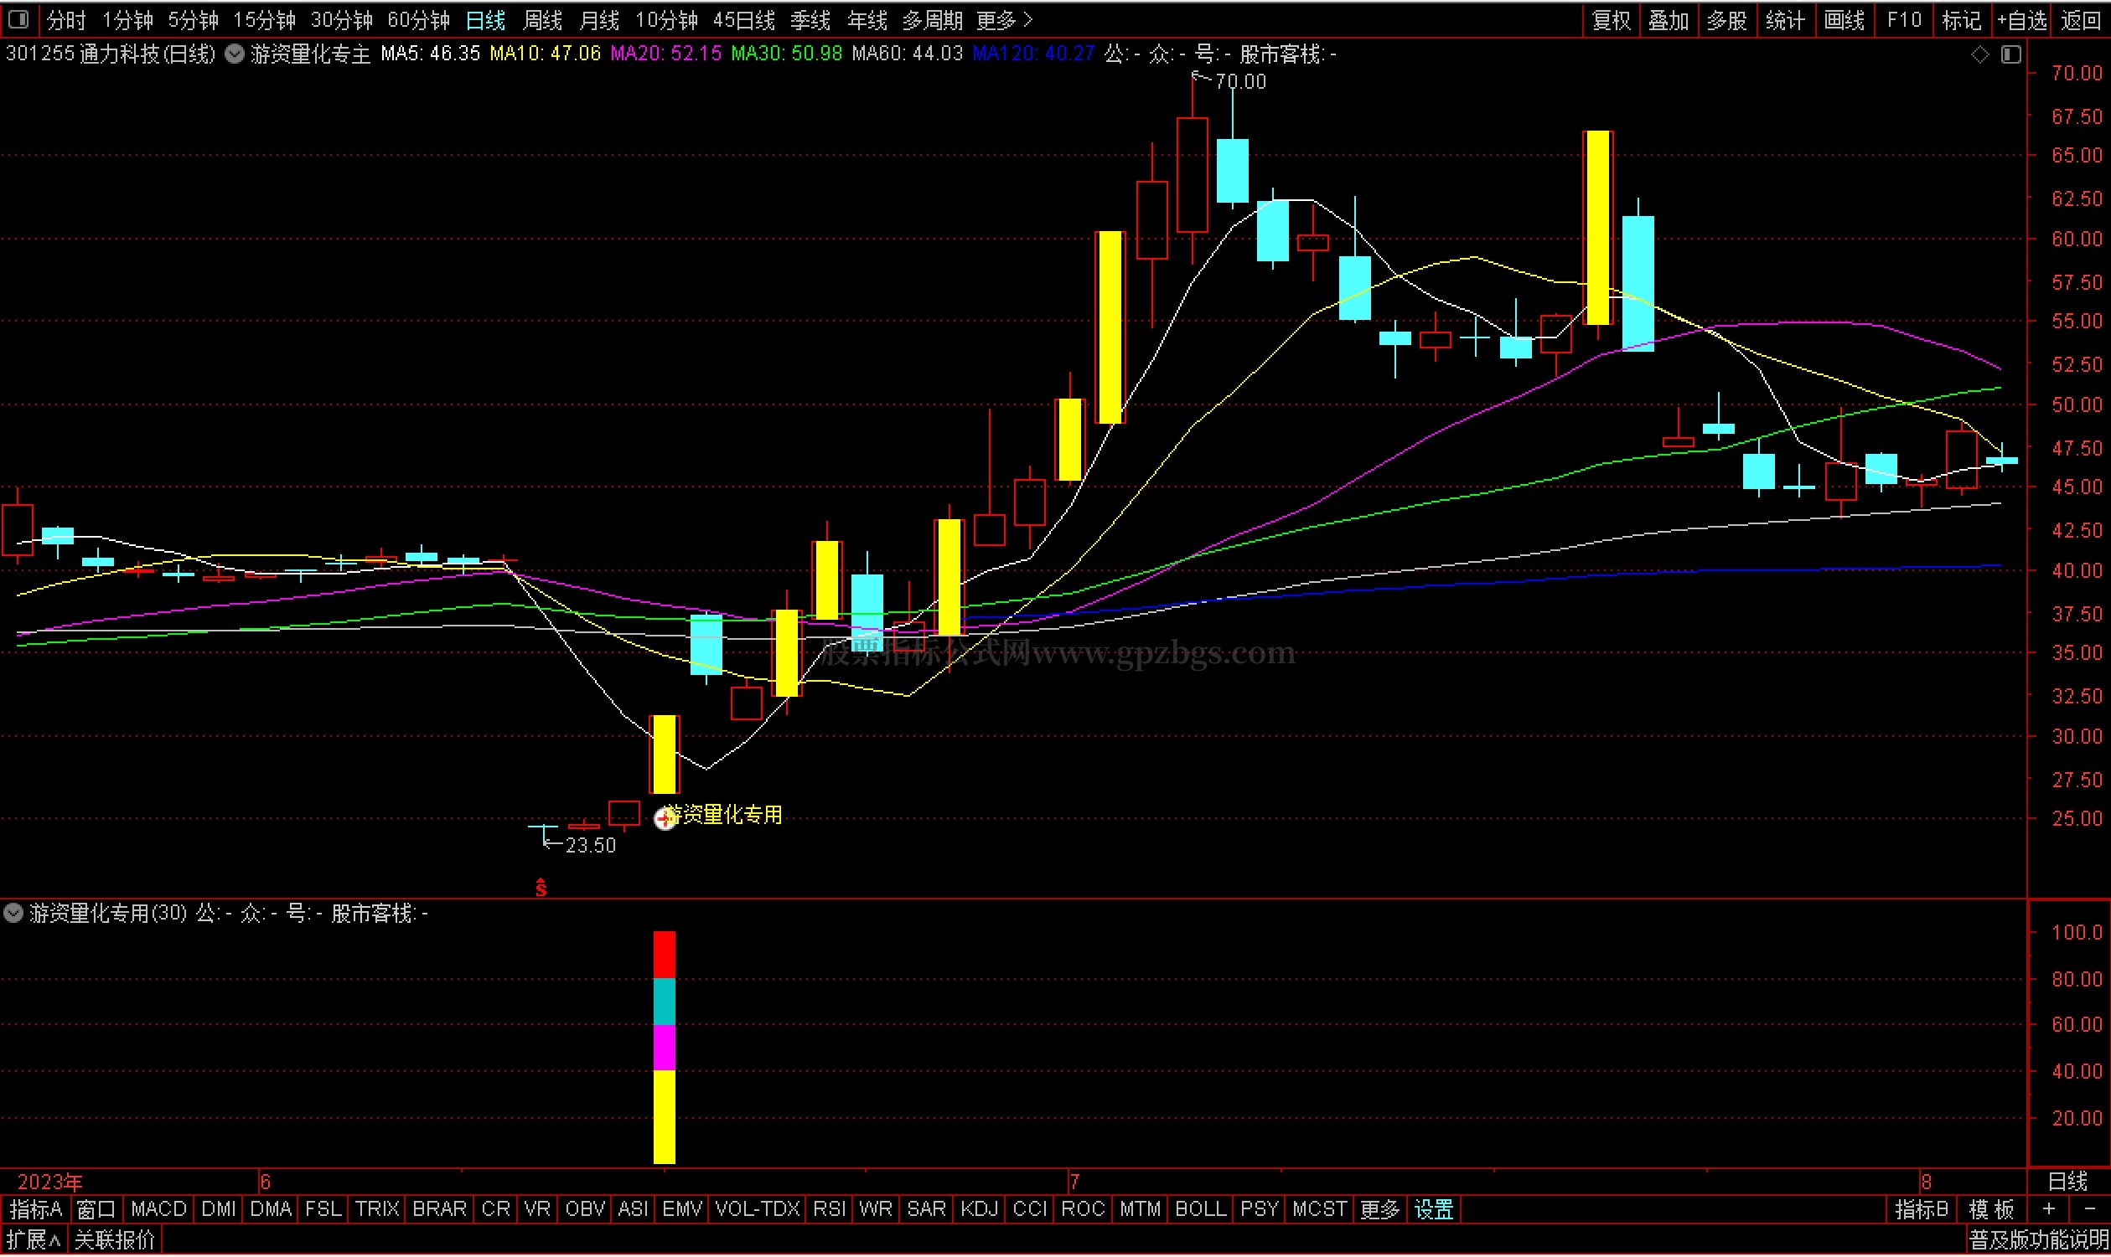Click the round signal marker near 游资量化专用
Viewport: 2111px width, 1257px height.
[665, 818]
